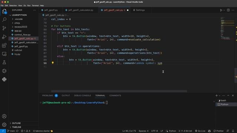Open the OUTPUT panel tab
Screen dimensions: 237x133
coord(66,96)
